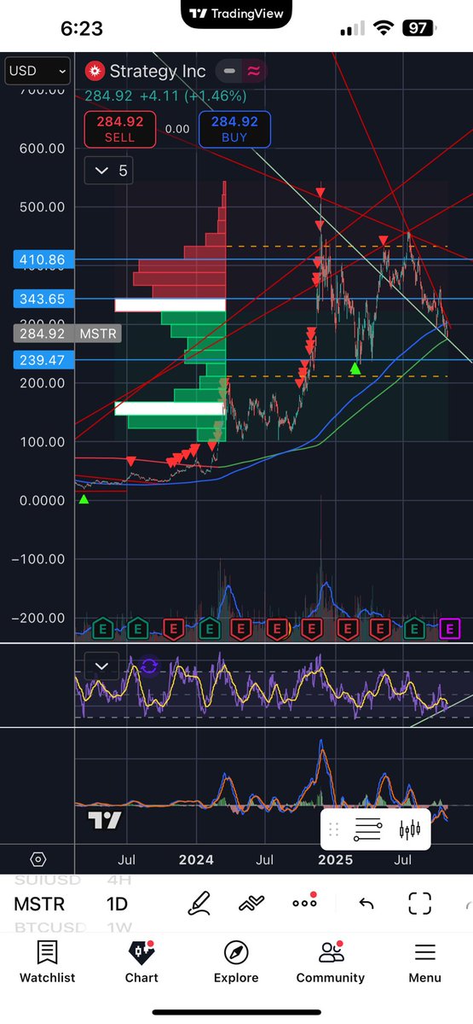Open the candlestick chart type icon
The height and width of the screenshot is (1024, 473).
[410, 829]
